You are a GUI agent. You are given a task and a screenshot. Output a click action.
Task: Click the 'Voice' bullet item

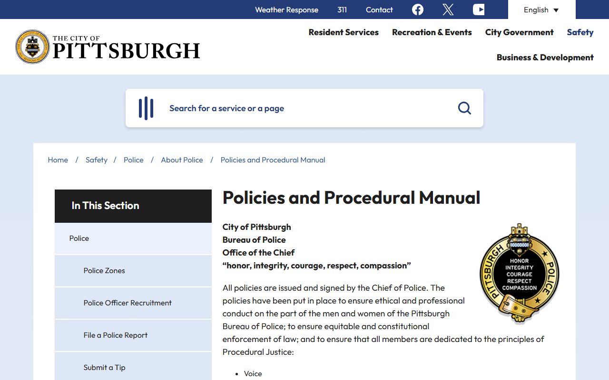(253, 374)
